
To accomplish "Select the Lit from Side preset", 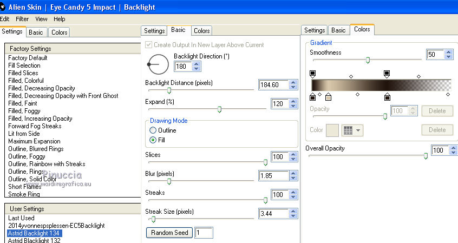I will click(24, 134).
